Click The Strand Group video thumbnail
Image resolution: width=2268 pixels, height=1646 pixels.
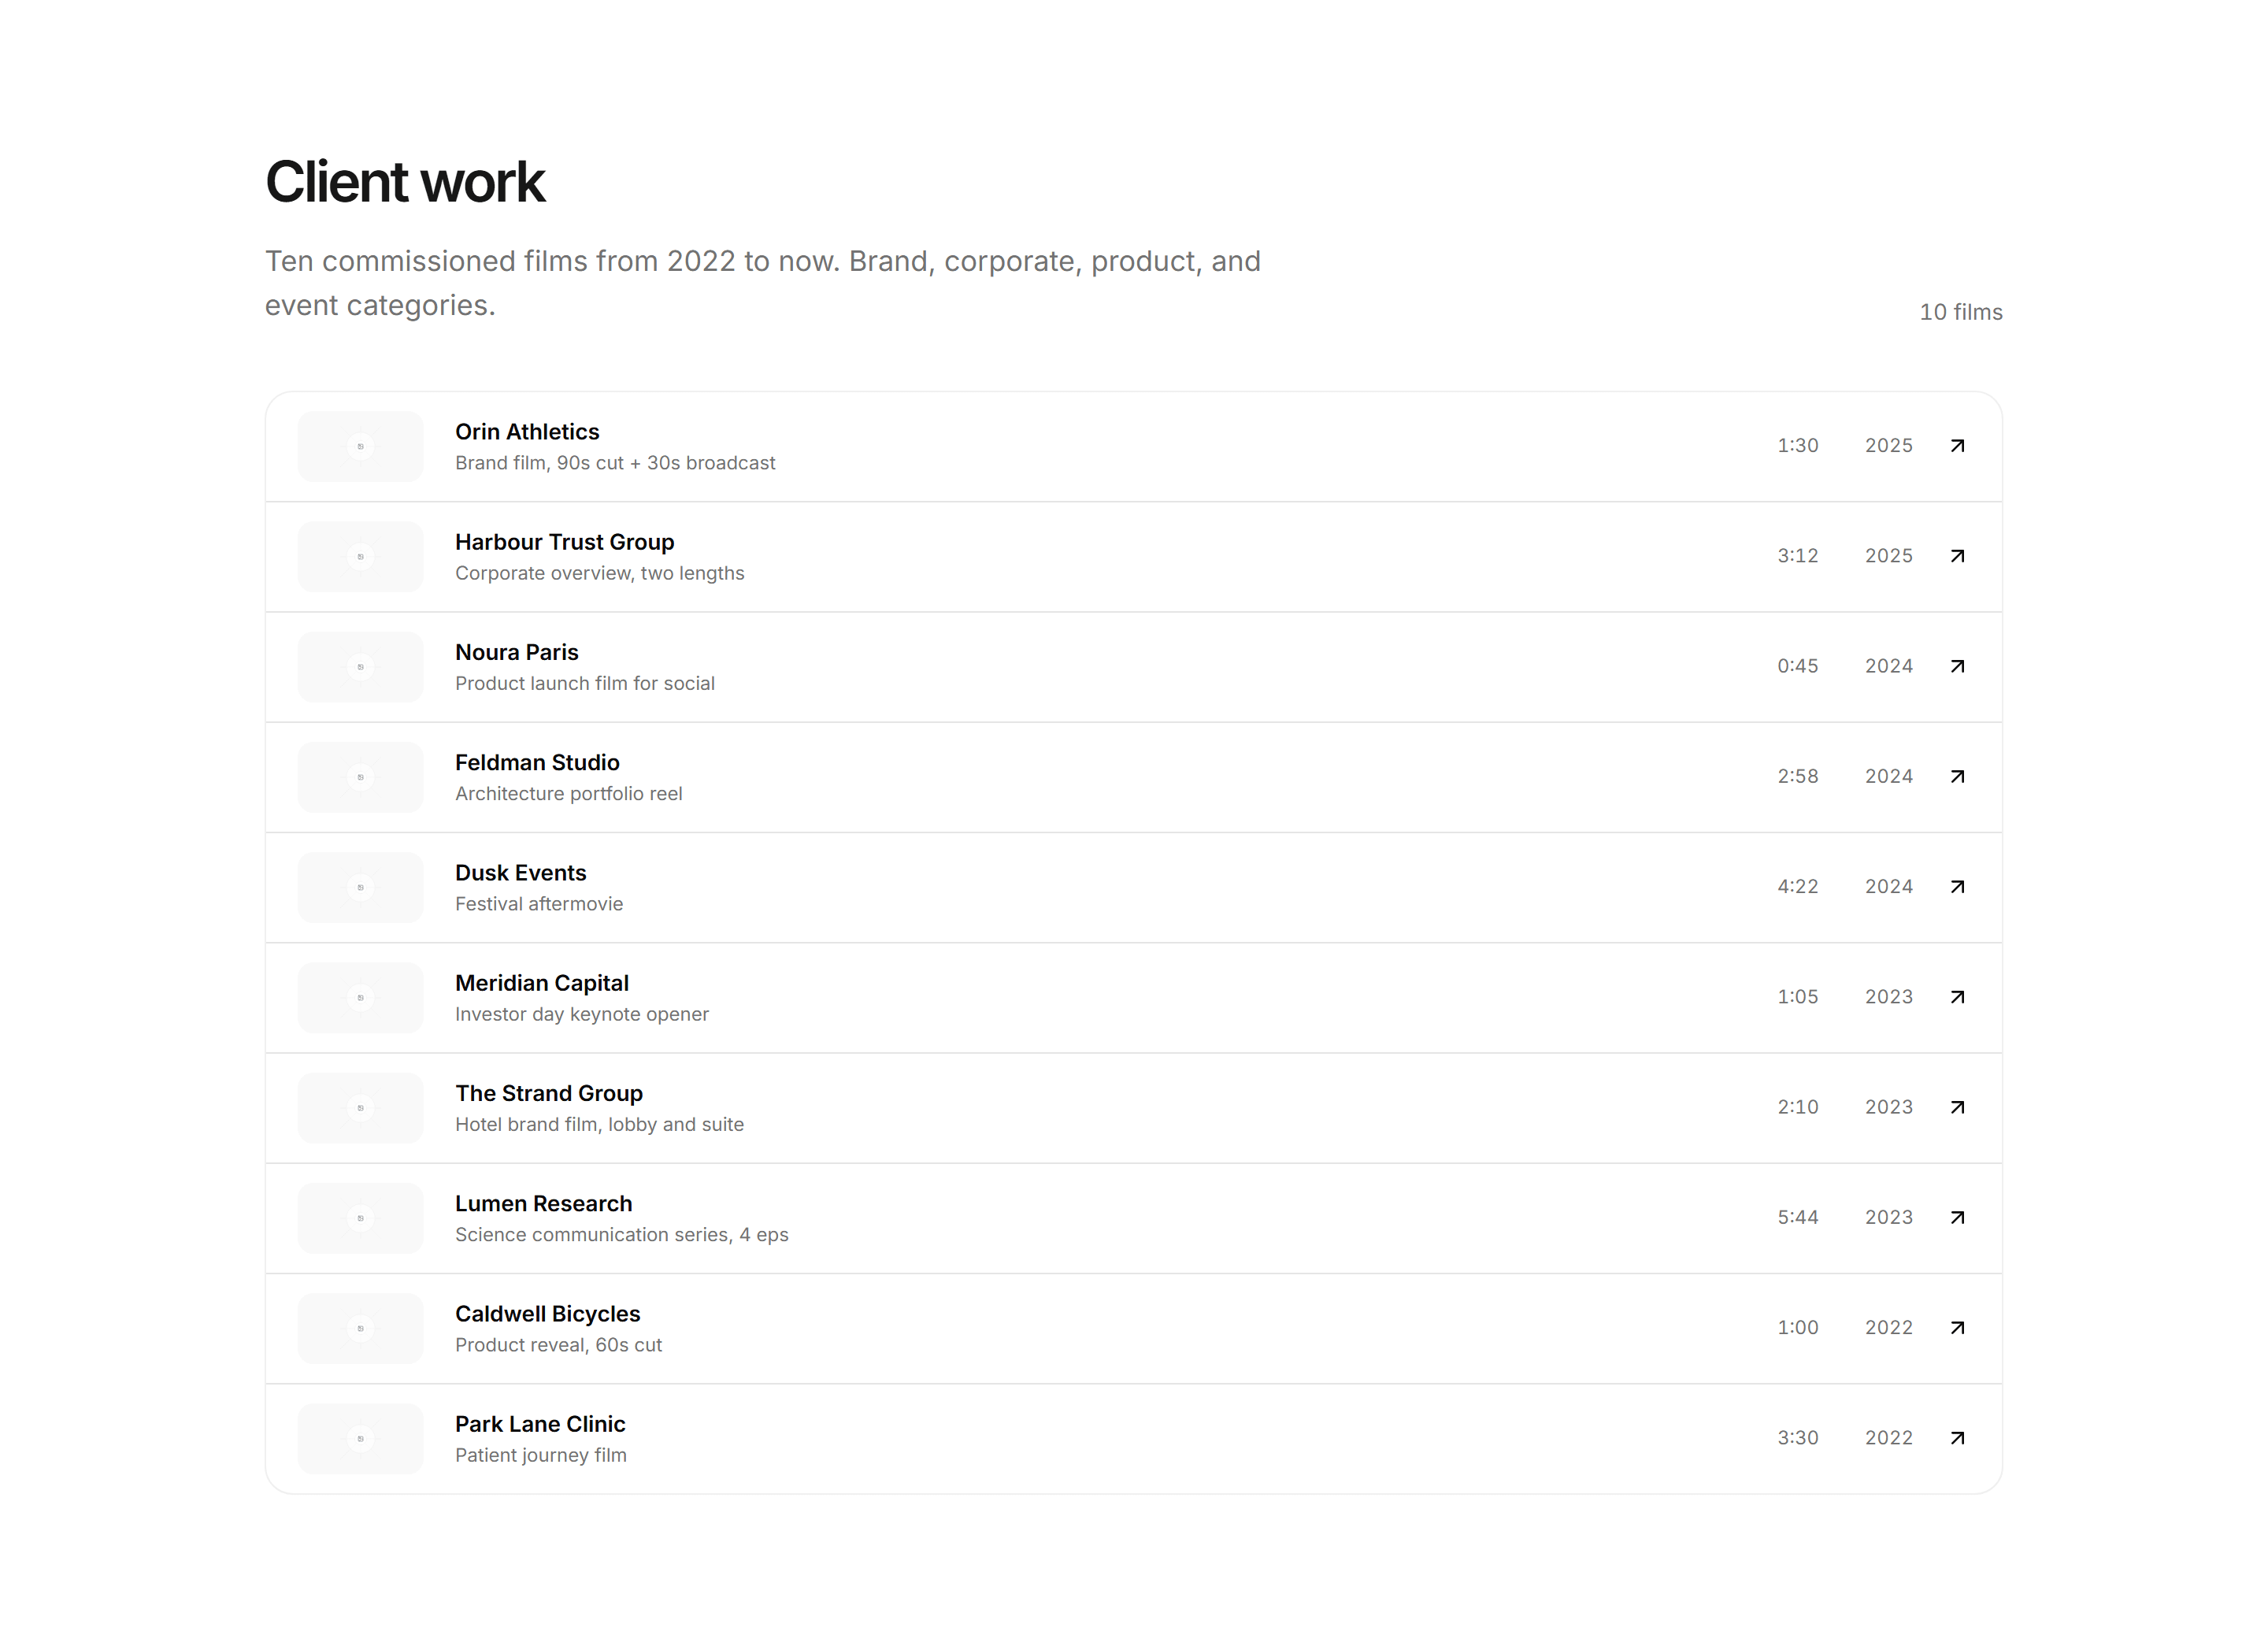pyautogui.click(x=361, y=1108)
